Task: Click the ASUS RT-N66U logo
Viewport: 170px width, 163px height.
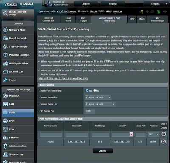Action: (19, 4)
